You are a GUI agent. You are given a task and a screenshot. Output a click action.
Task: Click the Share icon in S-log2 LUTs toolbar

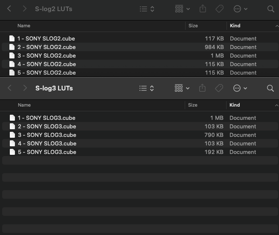203,9
